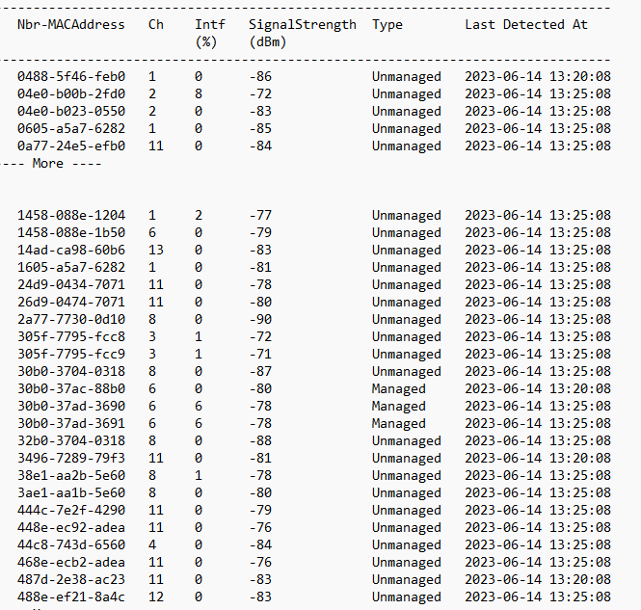Click the Ch column header

(x=155, y=25)
